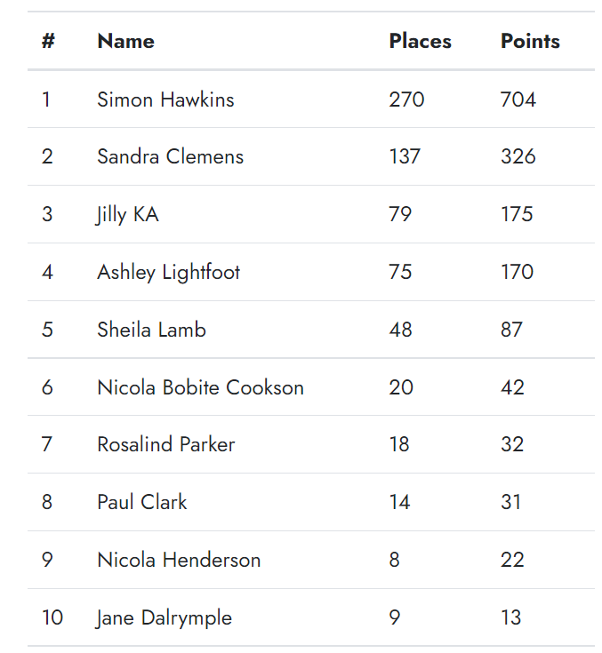Click Simon Hawkins' 704 points value

tap(518, 99)
